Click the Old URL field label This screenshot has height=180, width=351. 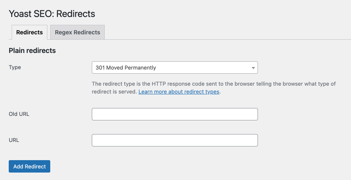19,114
